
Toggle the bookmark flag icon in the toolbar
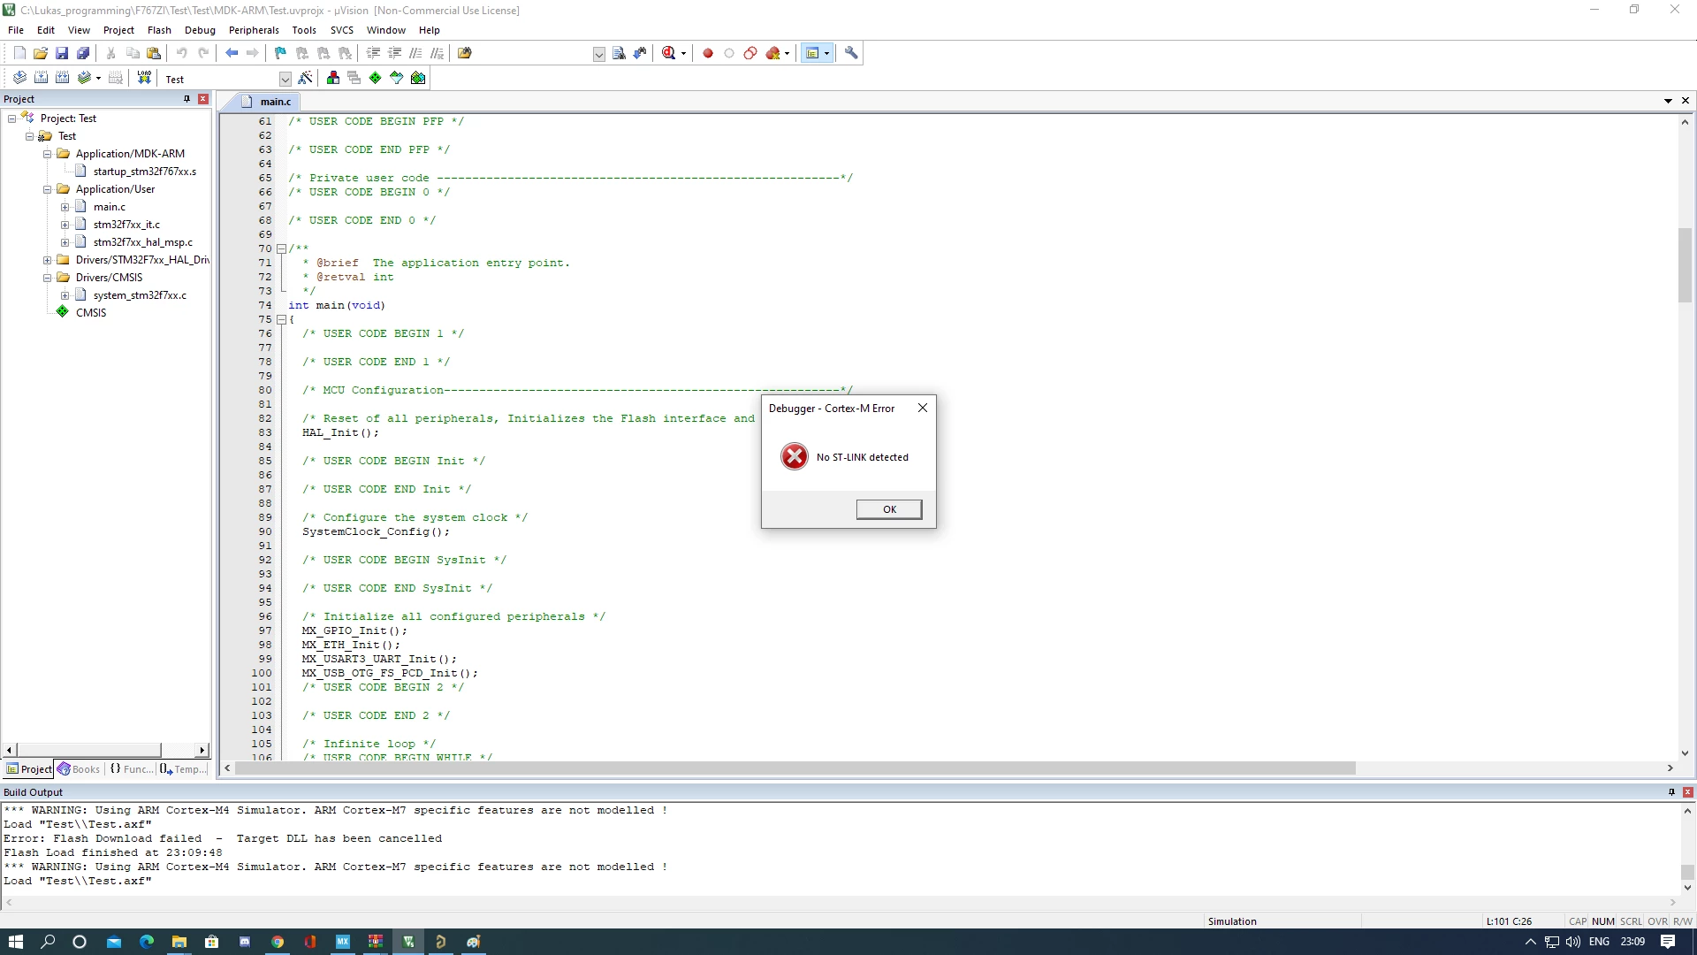coord(280,53)
